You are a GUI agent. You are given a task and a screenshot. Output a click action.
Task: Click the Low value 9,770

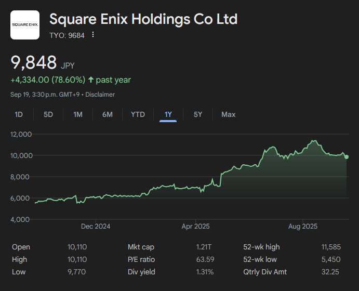tap(77, 272)
